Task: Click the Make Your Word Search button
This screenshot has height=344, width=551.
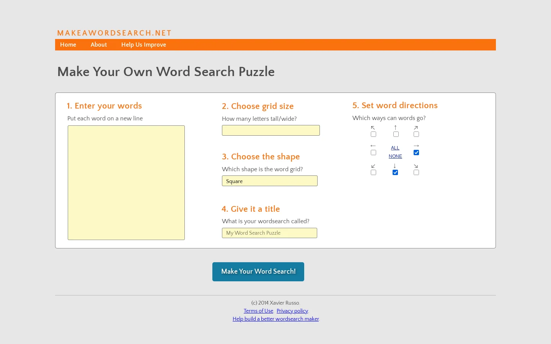Action: click(x=258, y=272)
